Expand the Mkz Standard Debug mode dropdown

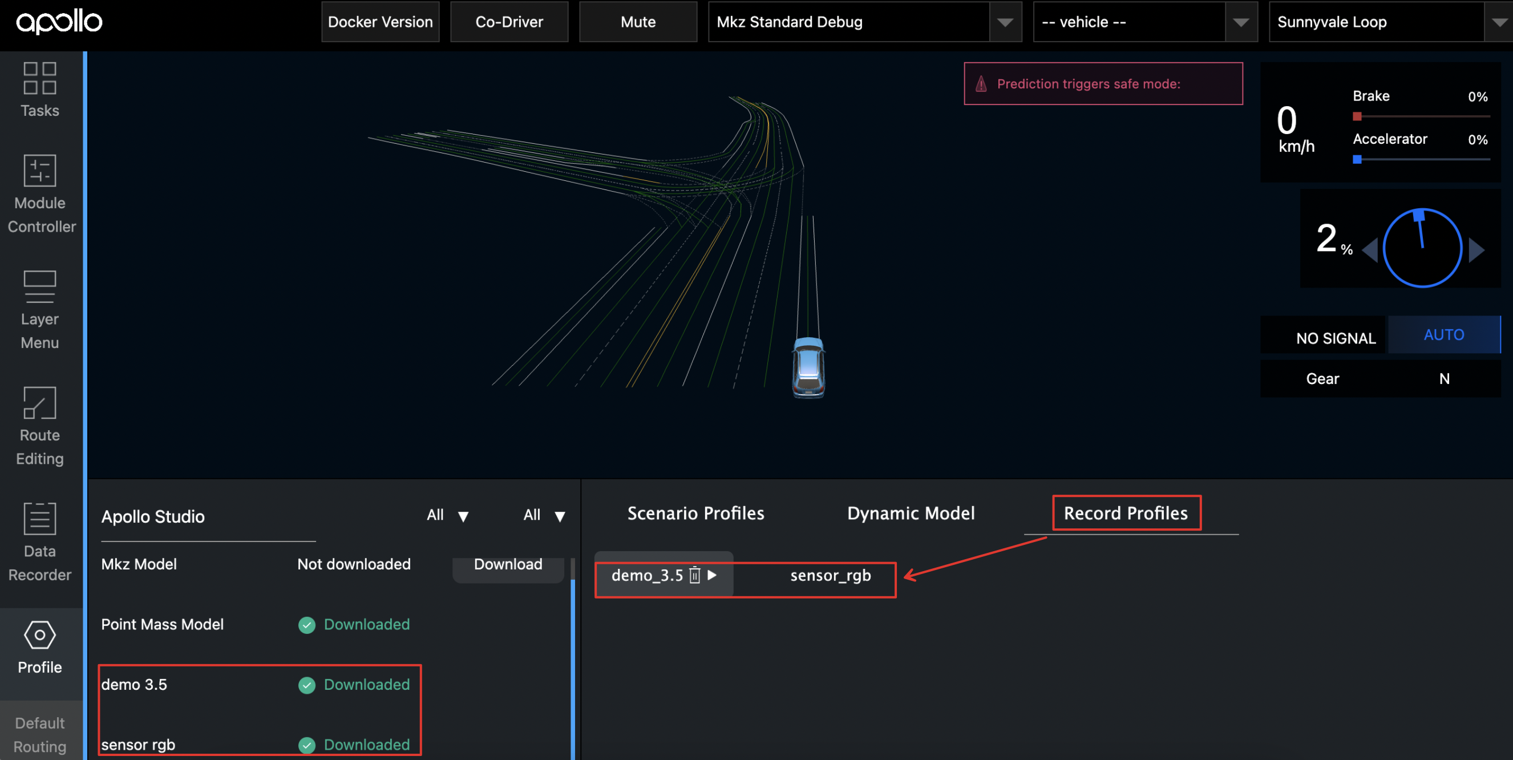coord(1005,22)
